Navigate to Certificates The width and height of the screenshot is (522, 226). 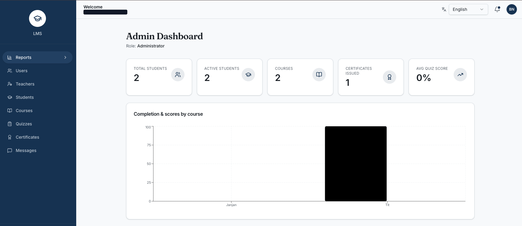[x=38, y=137]
